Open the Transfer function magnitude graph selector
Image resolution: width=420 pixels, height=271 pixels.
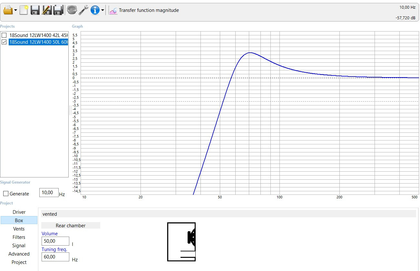144,10
